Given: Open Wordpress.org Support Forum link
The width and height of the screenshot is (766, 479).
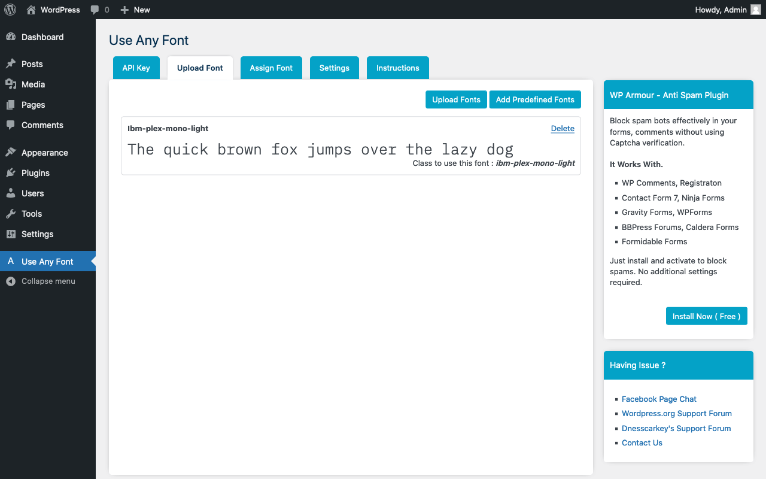Looking at the screenshot, I should coord(677,413).
